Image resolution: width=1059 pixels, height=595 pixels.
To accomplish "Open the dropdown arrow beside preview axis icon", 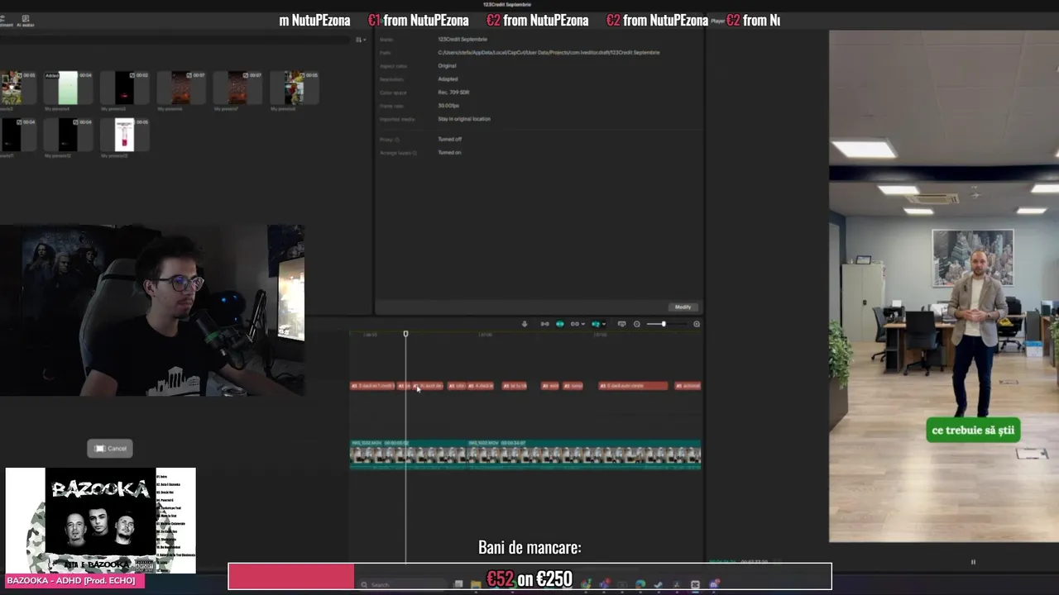I will 604,324.
